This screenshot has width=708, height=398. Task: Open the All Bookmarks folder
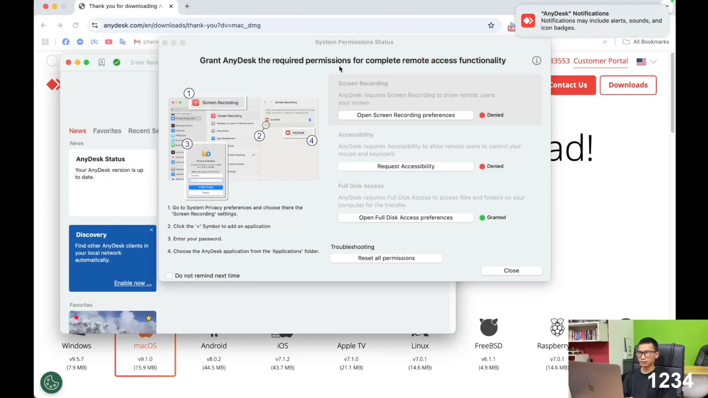[x=646, y=42]
